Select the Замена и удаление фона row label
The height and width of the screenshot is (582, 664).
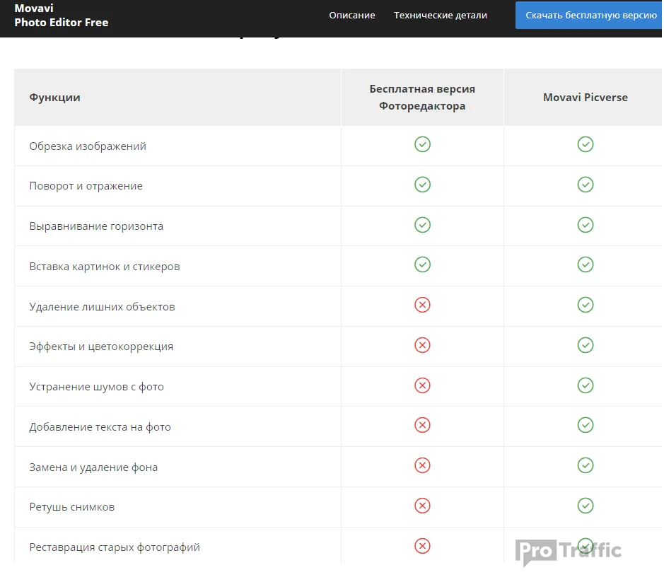(93, 467)
